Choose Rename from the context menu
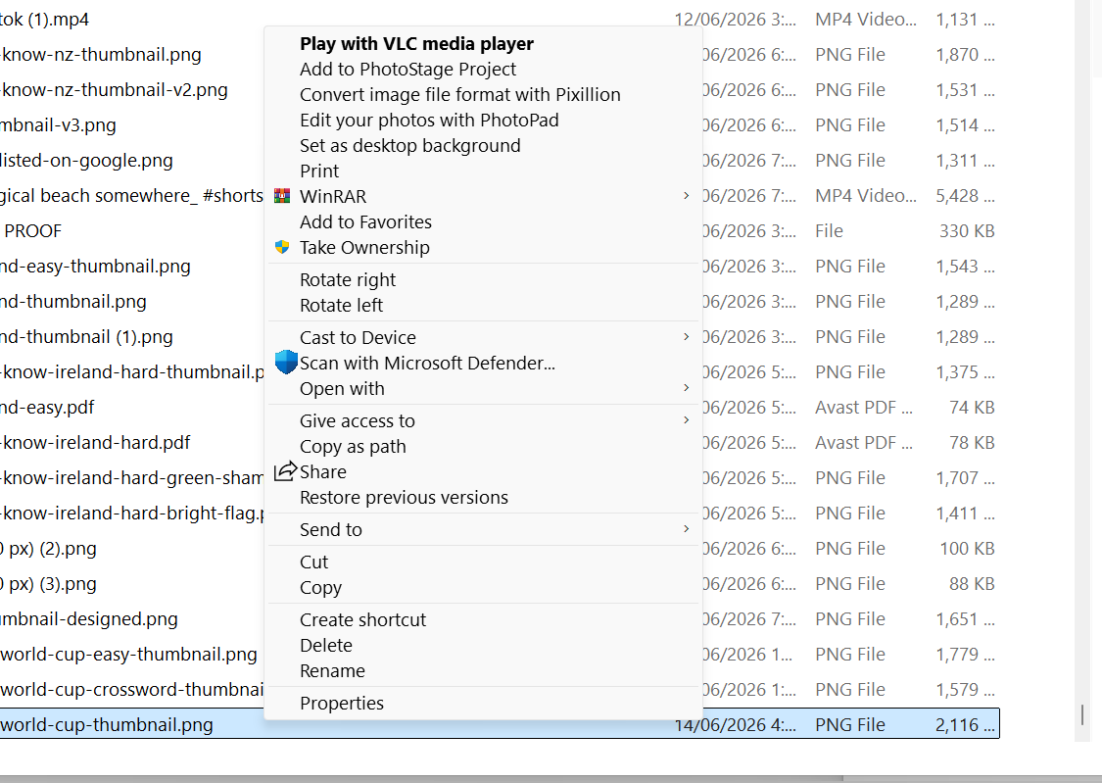 click(332, 670)
